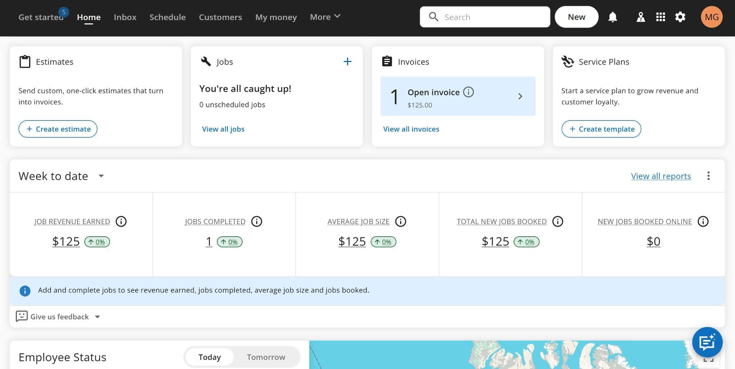Click the blue info banner icon
This screenshot has width=735, height=369.
pos(25,291)
